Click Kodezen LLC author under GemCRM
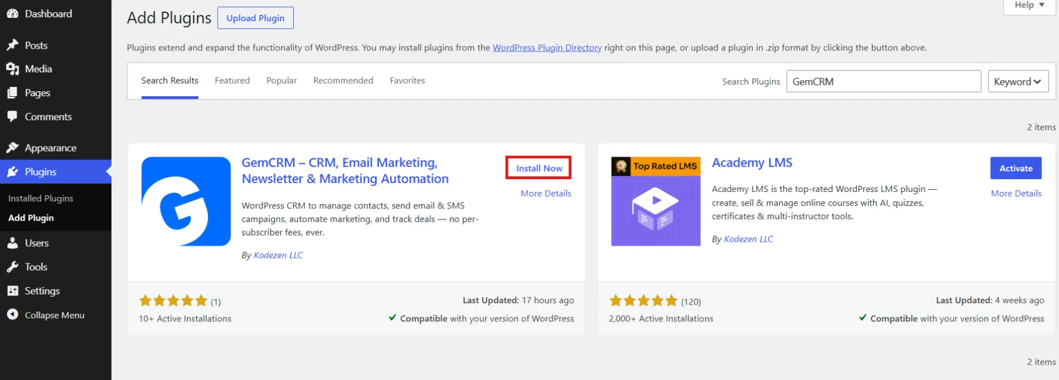Image resolution: width=1059 pixels, height=380 pixels. coord(278,255)
